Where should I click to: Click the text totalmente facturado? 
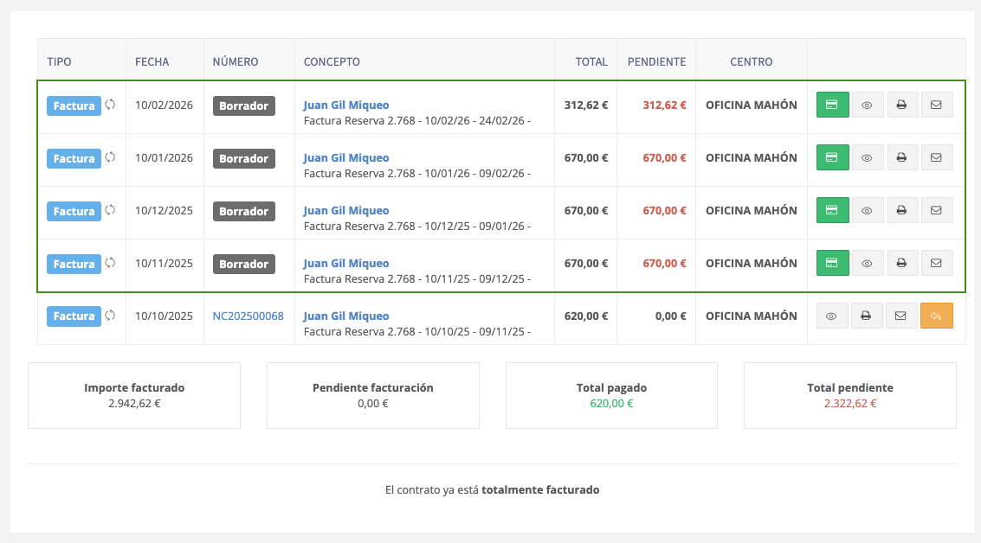pos(540,490)
